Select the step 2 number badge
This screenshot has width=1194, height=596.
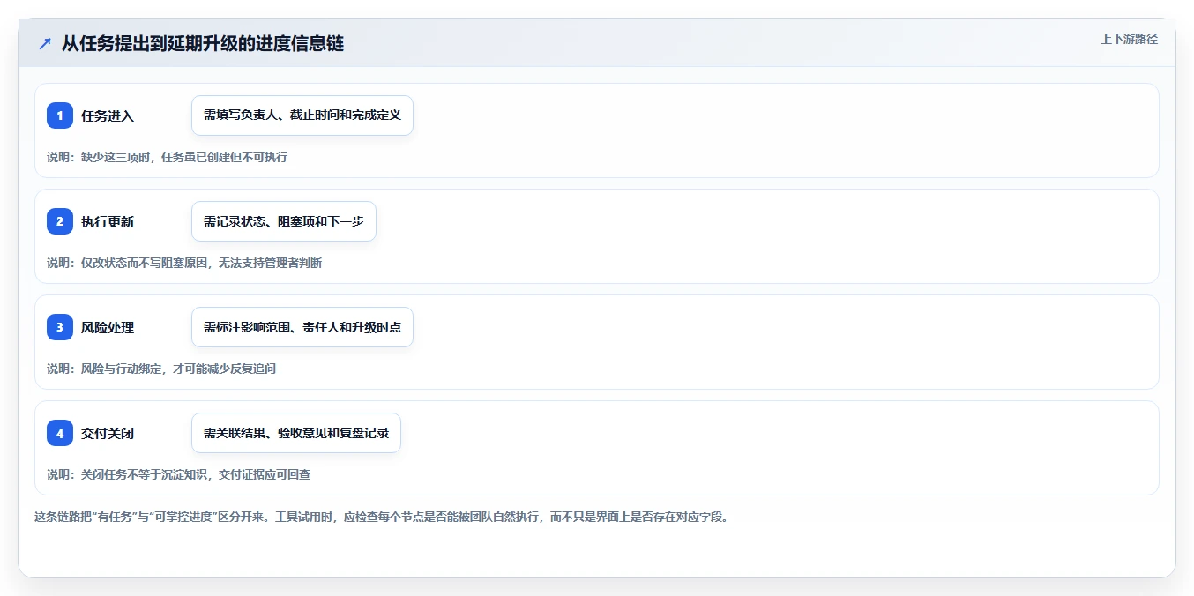60,221
